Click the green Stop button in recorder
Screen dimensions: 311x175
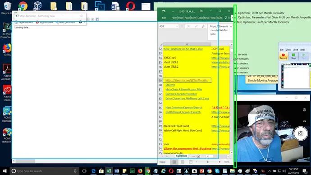[x=293, y=56]
